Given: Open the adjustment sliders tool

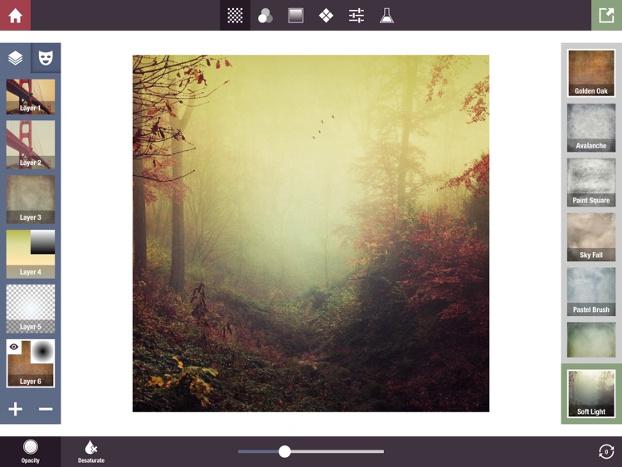Looking at the screenshot, I should [x=357, y=16].
